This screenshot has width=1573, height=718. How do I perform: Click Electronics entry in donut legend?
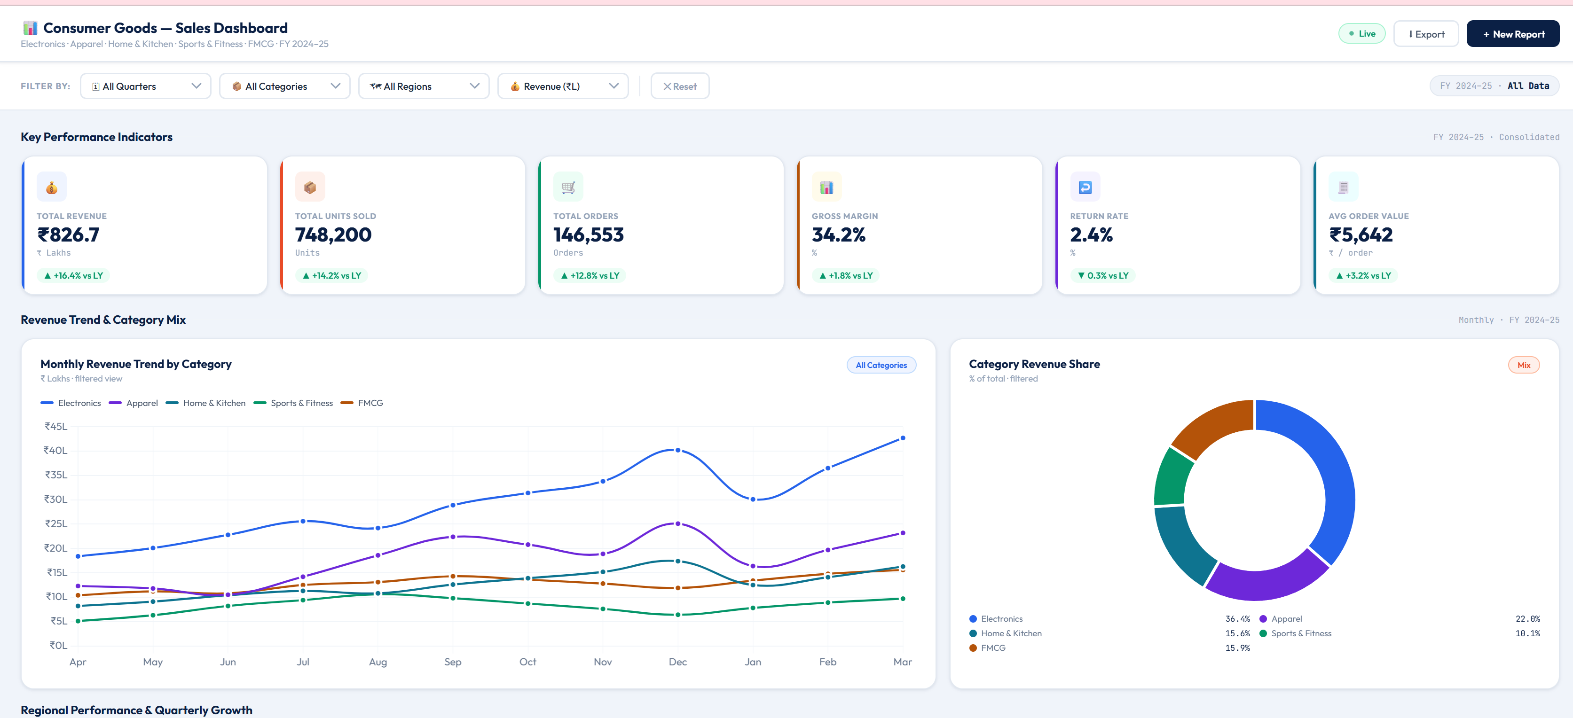[x=1109, y=619]
